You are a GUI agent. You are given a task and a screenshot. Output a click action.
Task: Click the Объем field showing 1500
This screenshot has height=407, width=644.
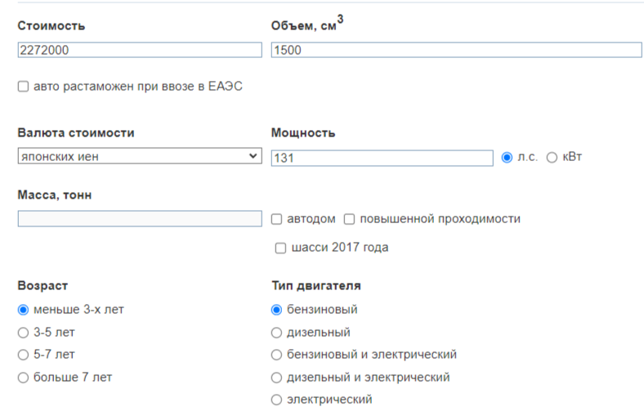(456, 50)
